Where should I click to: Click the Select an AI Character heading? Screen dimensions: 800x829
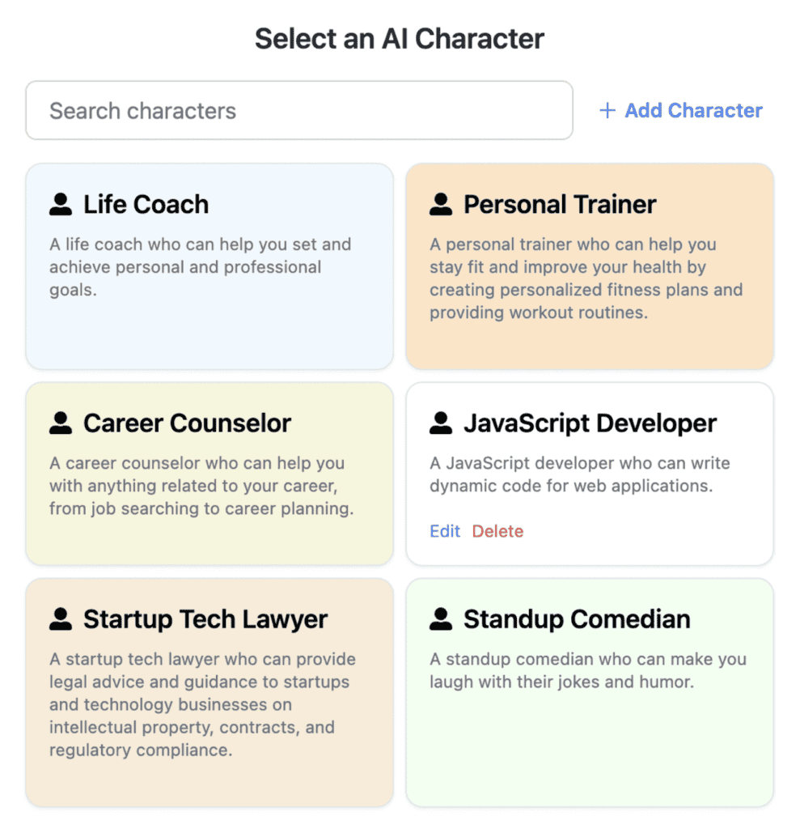(400, 37)
